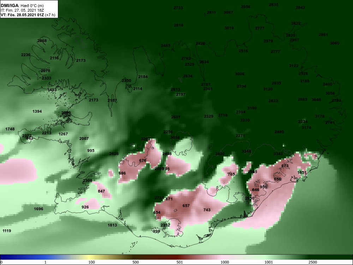Click the map value 2312

point(165,225)
